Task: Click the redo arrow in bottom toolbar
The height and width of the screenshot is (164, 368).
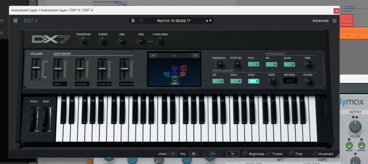Action: pyautogui.click(x=219, y=154)
